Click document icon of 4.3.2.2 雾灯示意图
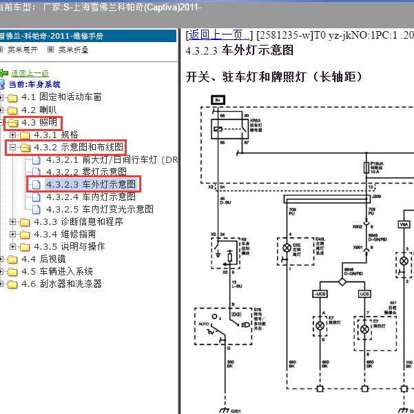 tap(37, 172)
